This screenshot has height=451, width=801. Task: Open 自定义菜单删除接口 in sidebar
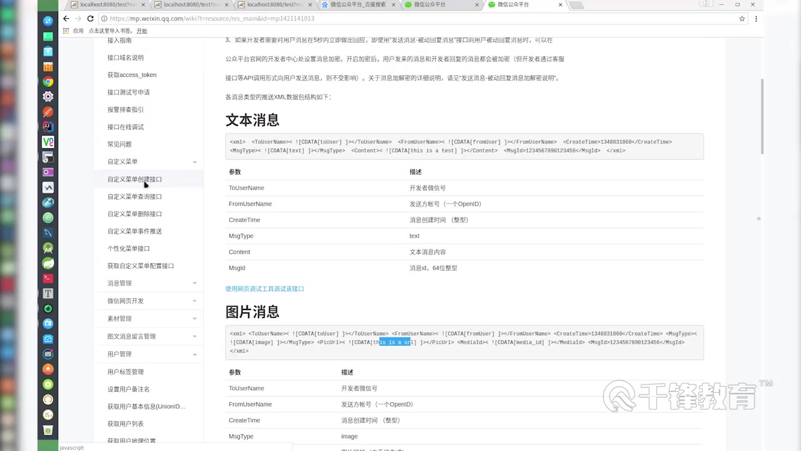pyautogui.click(x=135, y=214)
